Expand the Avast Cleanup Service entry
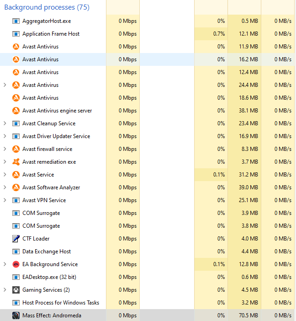This screenshot has height=321, width=296. point(5,123)
